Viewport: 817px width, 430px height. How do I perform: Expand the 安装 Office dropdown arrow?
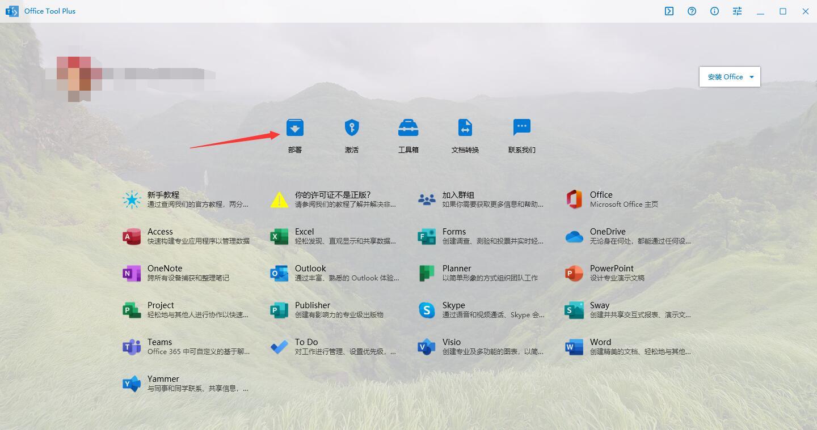pos(752,77)
